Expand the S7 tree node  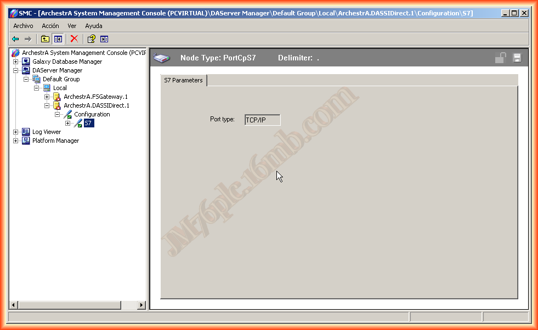(x=68, y=123)
